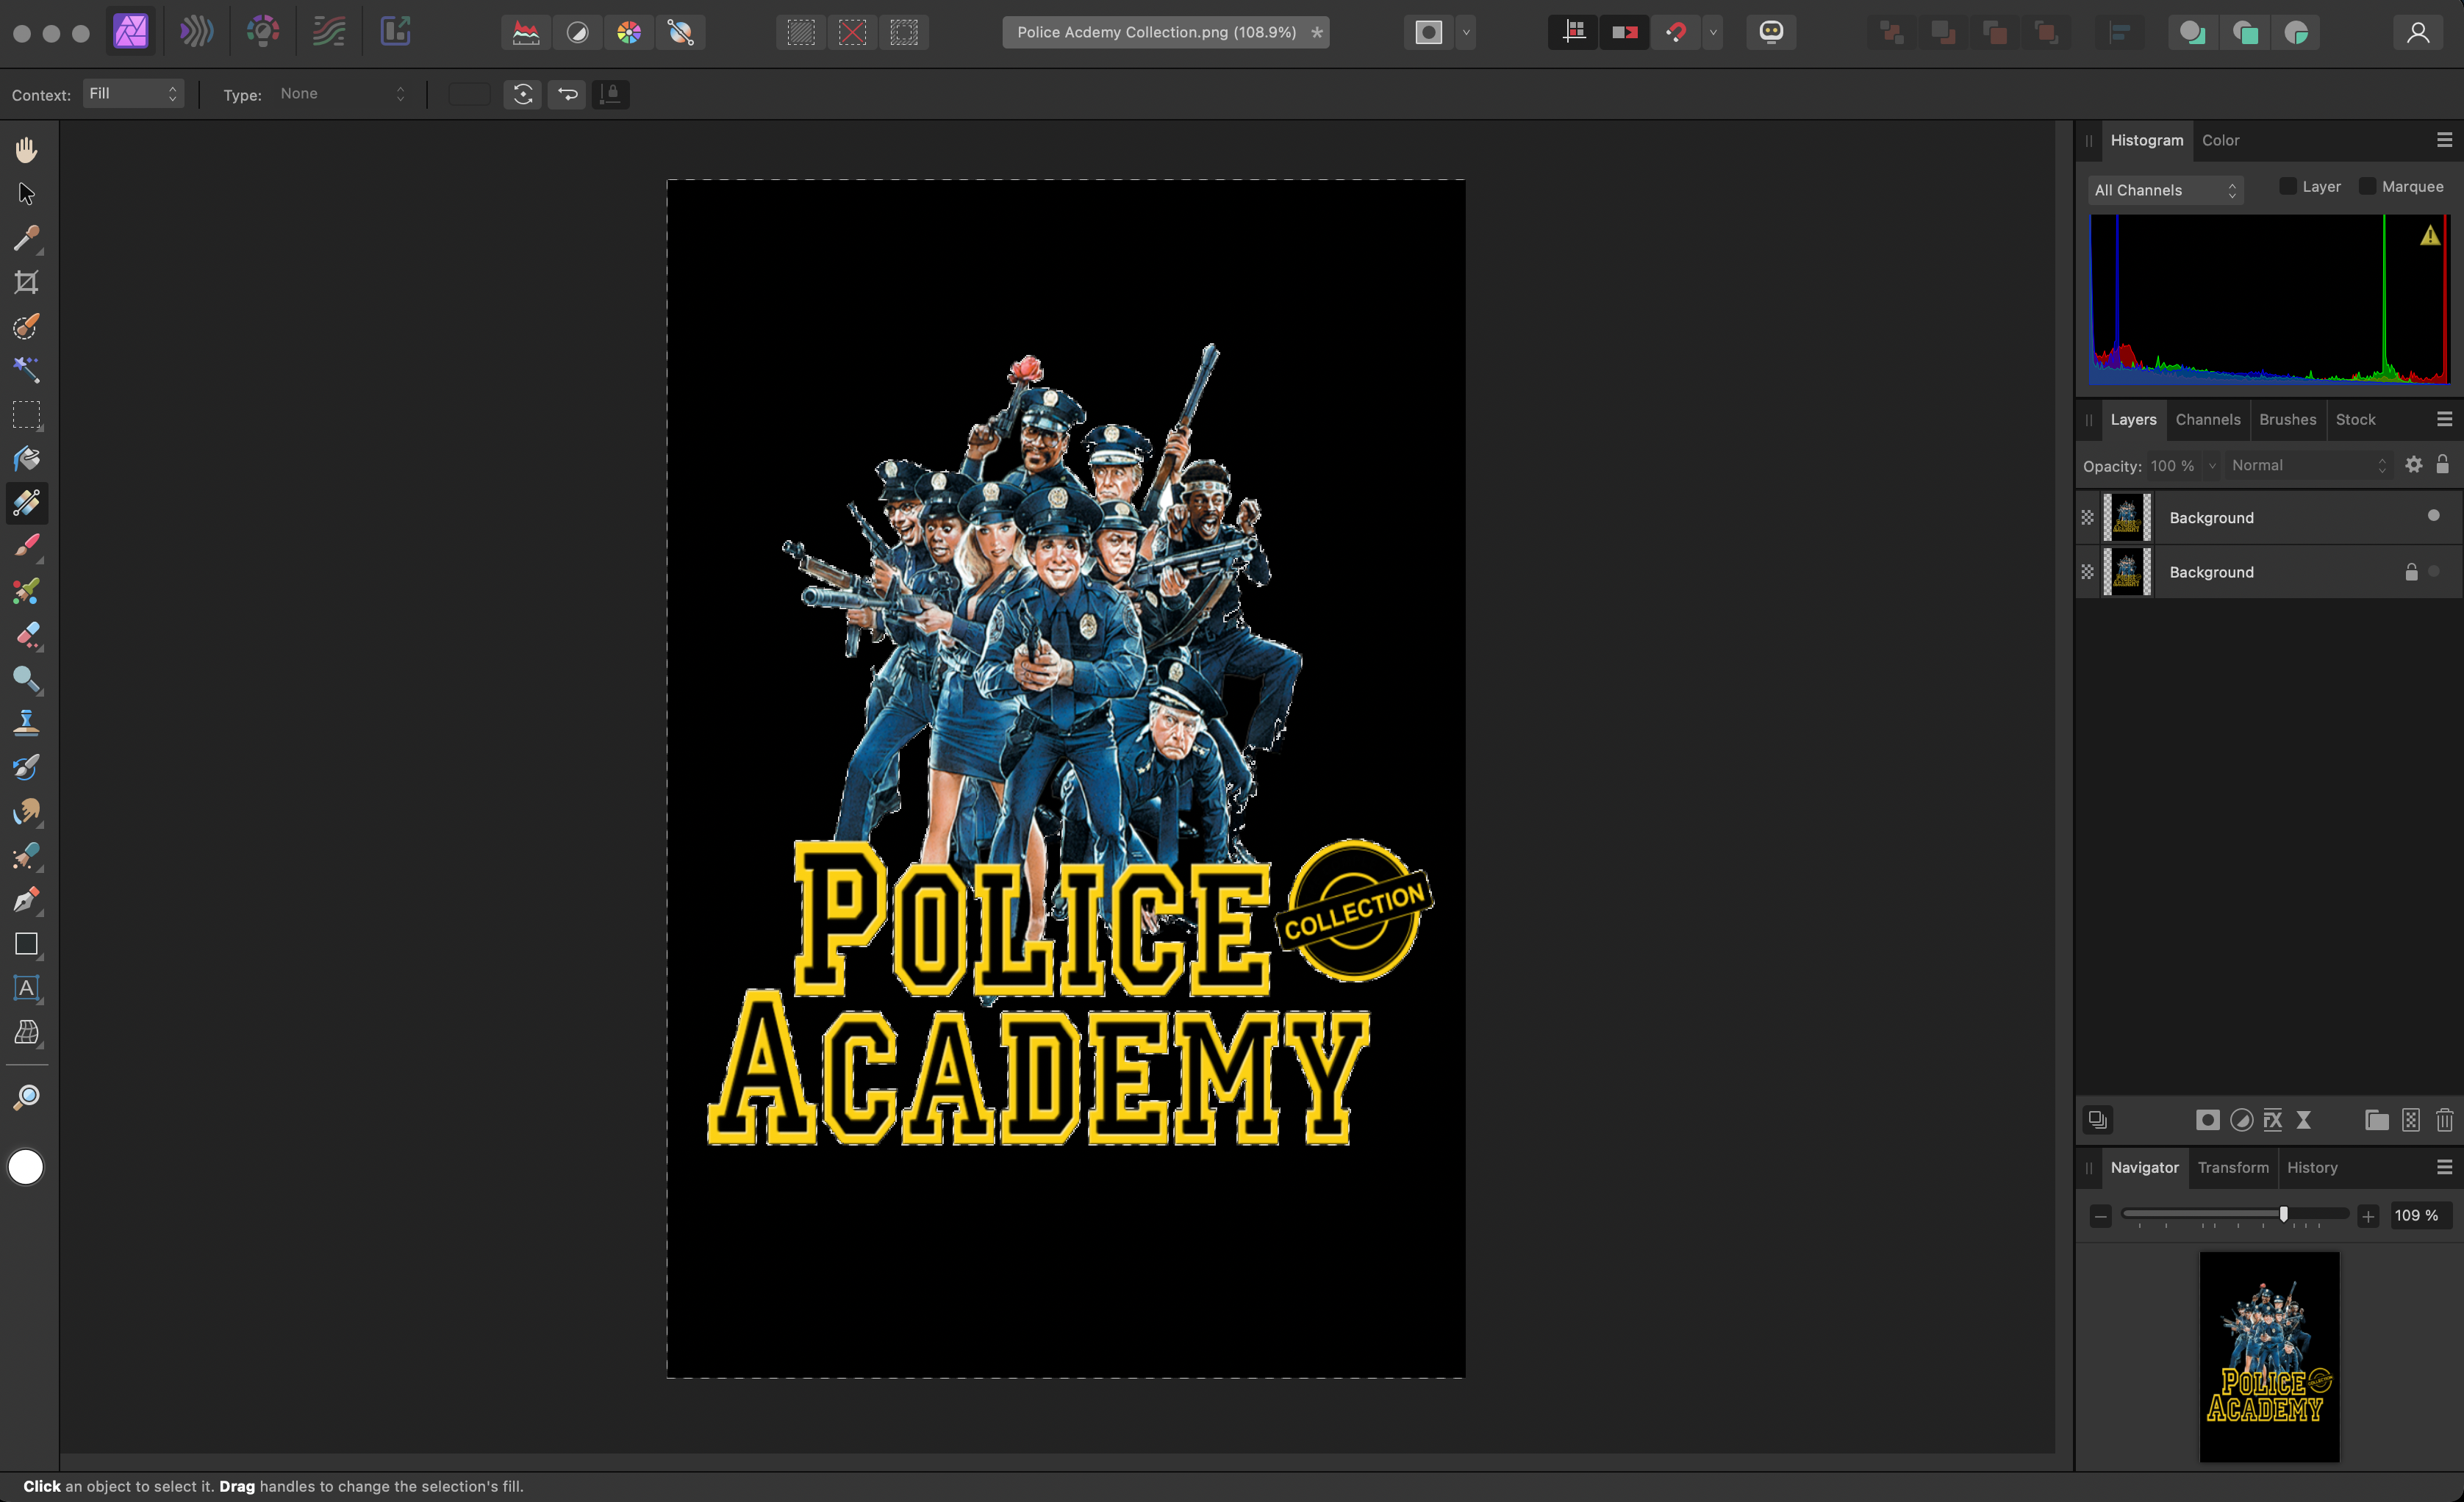Hide the unlocked top Background layer
Image resolution: width=2464 pixels, height=1502 pixels.
coord(2434,516)
